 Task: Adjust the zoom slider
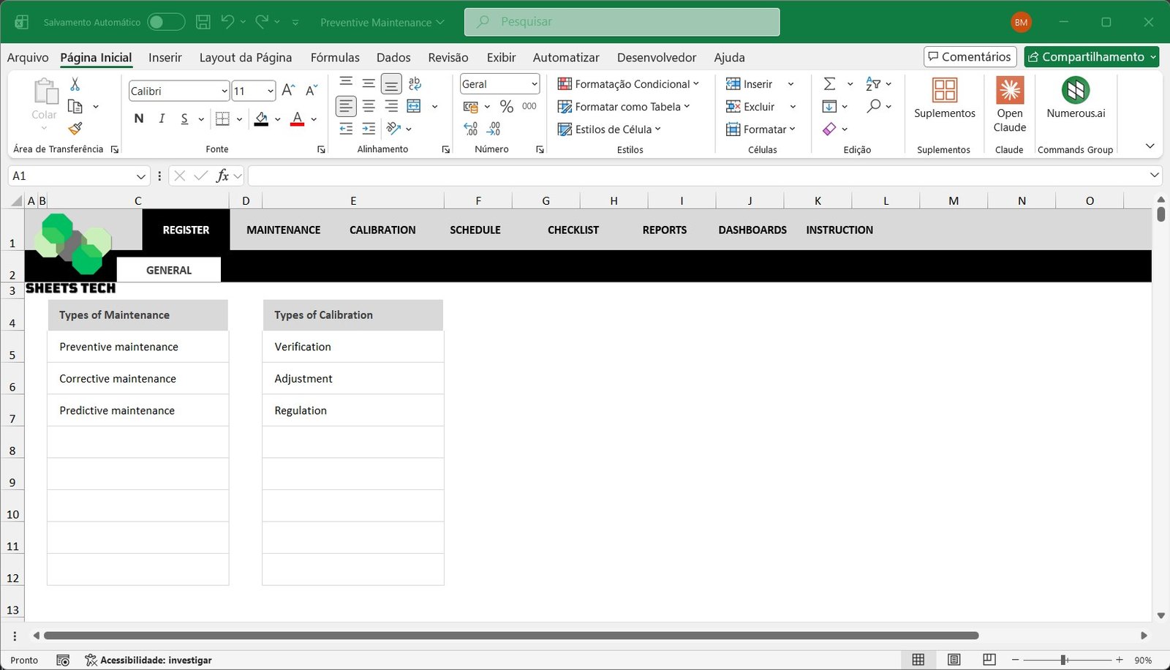1064,659
